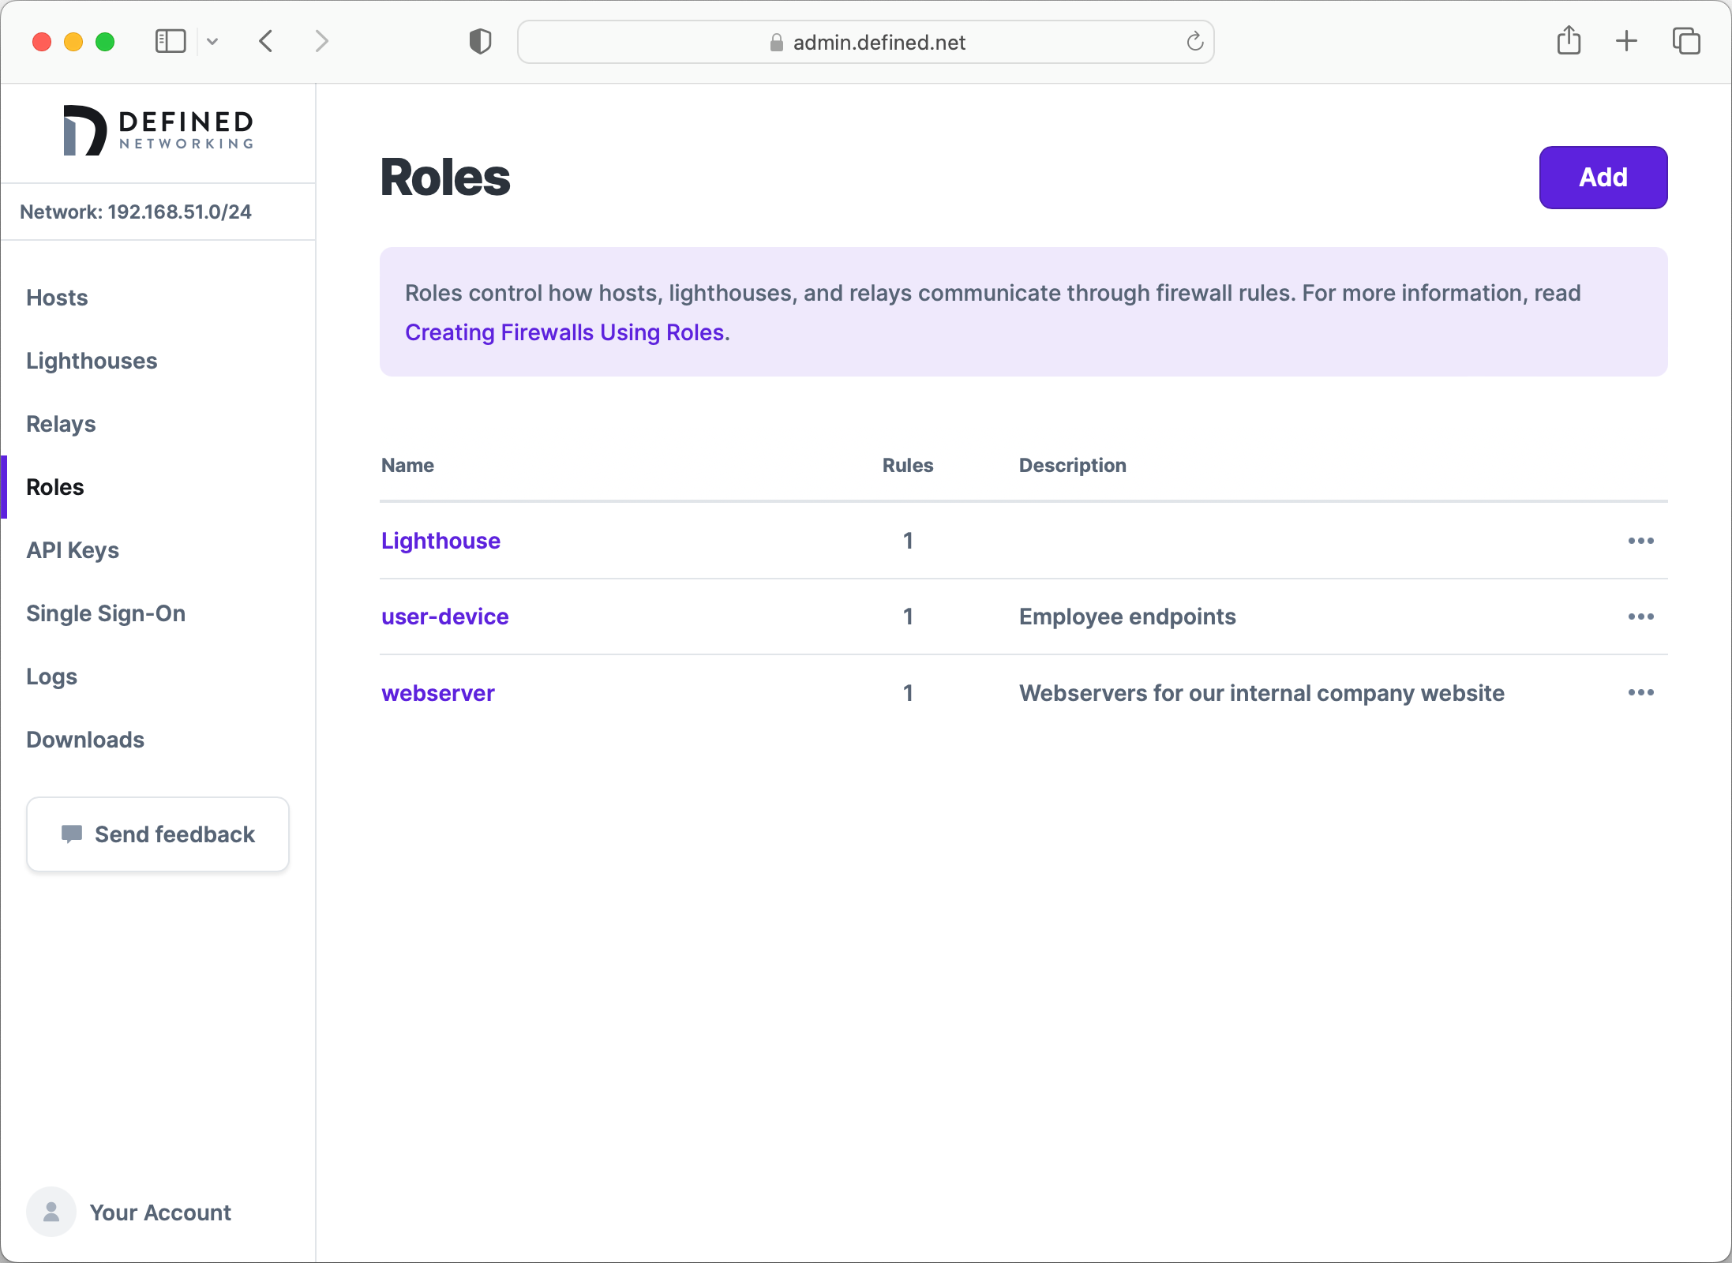Open the actions menu for webserver
This screenshot has width=1732, height=1263.
point(1640,692)
